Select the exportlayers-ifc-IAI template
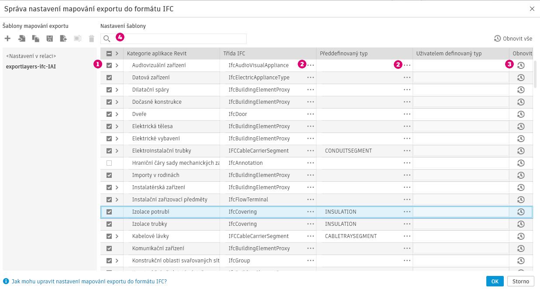This screenshot has height=289, width=540. pos(31,67)
